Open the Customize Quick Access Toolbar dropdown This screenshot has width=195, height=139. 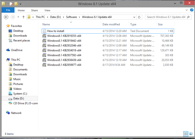coord(20,4)
